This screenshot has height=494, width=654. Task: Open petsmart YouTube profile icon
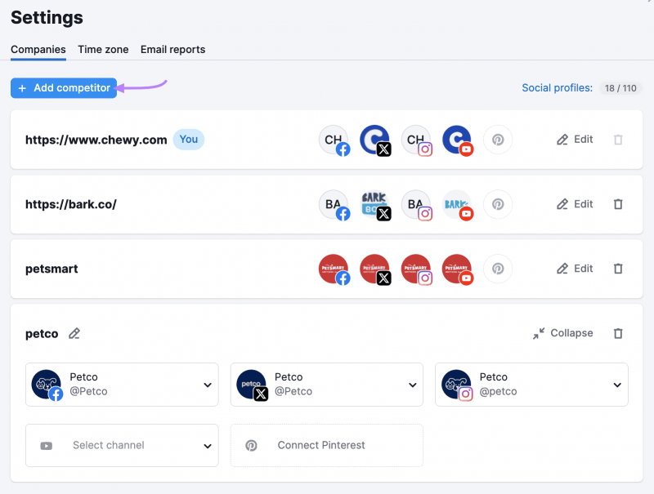tap(458, 269)
